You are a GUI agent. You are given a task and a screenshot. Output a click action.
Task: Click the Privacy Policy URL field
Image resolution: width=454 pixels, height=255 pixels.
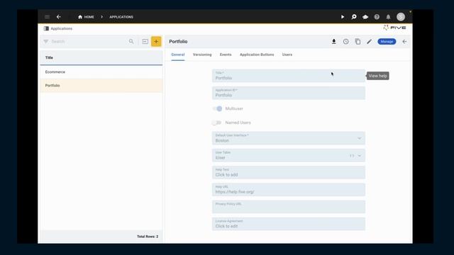[289, 207]
